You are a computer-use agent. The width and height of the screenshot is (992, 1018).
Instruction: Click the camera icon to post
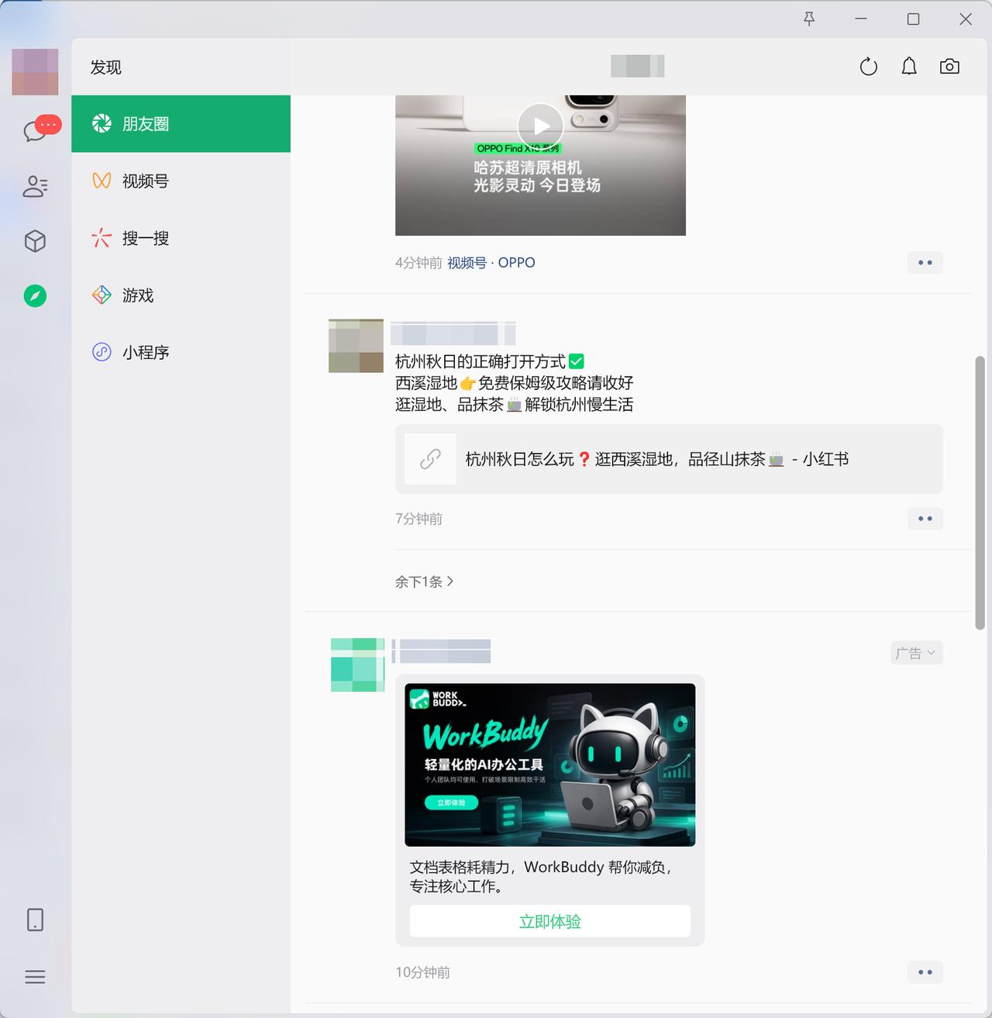point(949,67)
